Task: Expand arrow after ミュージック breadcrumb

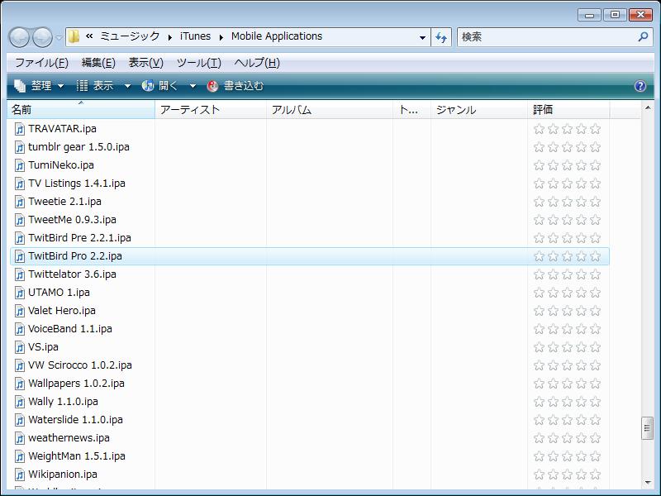Action: coord(170,37)
